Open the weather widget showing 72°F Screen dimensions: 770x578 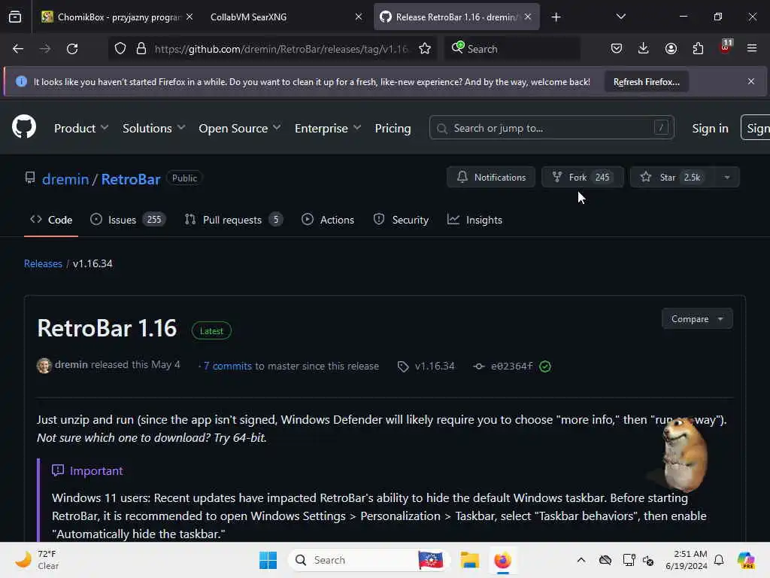(36, 560)
